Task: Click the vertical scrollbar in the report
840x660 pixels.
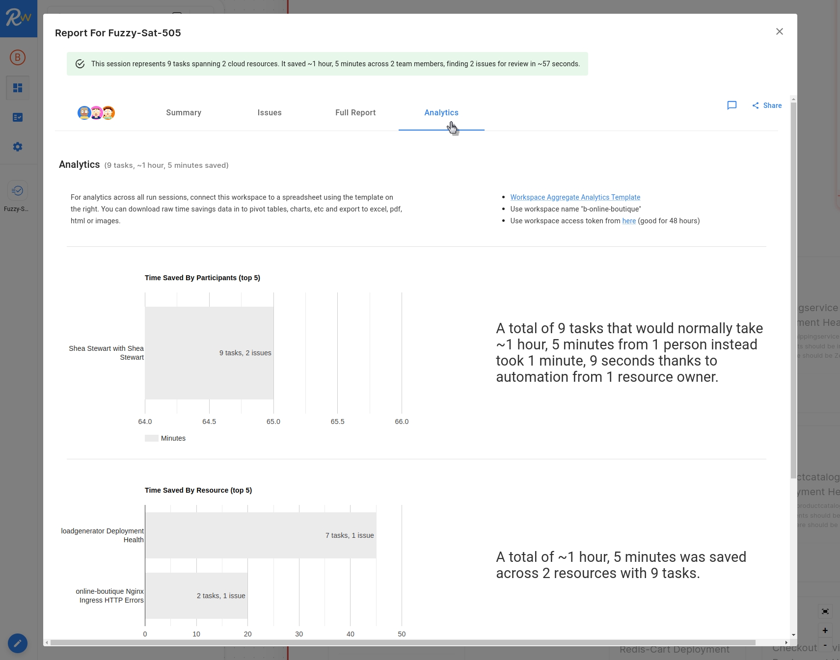Action: pyautogui.click(x=793, y=290)
